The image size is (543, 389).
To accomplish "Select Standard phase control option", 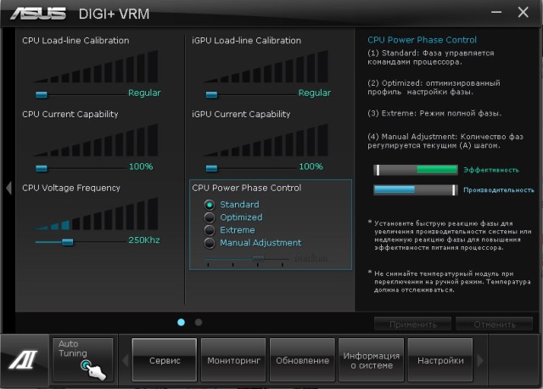I will point(210,205).
